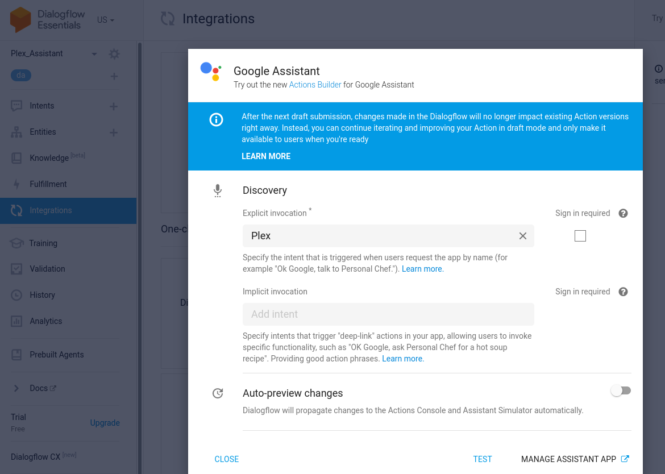
Task: Open agent settings with the gear icon
Action: [x=114, y=54]
